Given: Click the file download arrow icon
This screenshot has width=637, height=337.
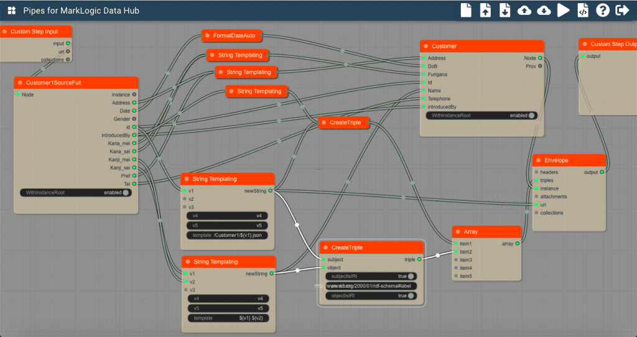Looking at the screenshot, I should point(505,11).
